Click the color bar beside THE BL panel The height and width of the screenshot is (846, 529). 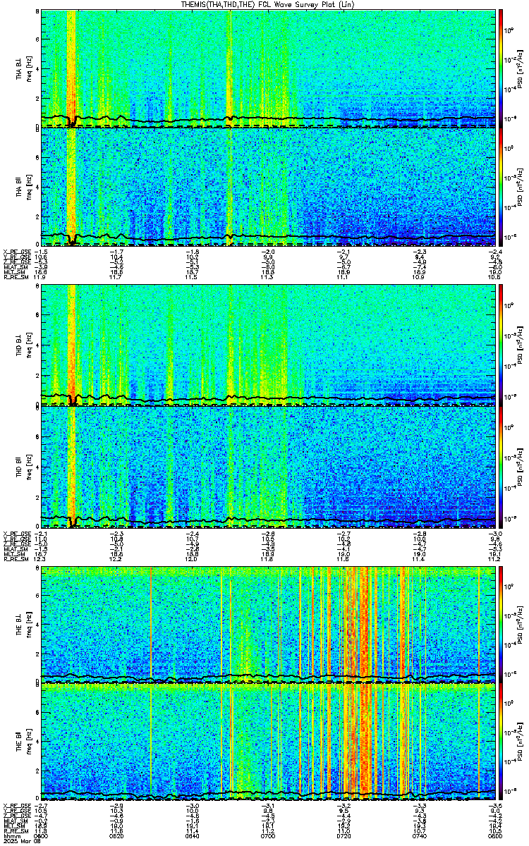(501, 625)
